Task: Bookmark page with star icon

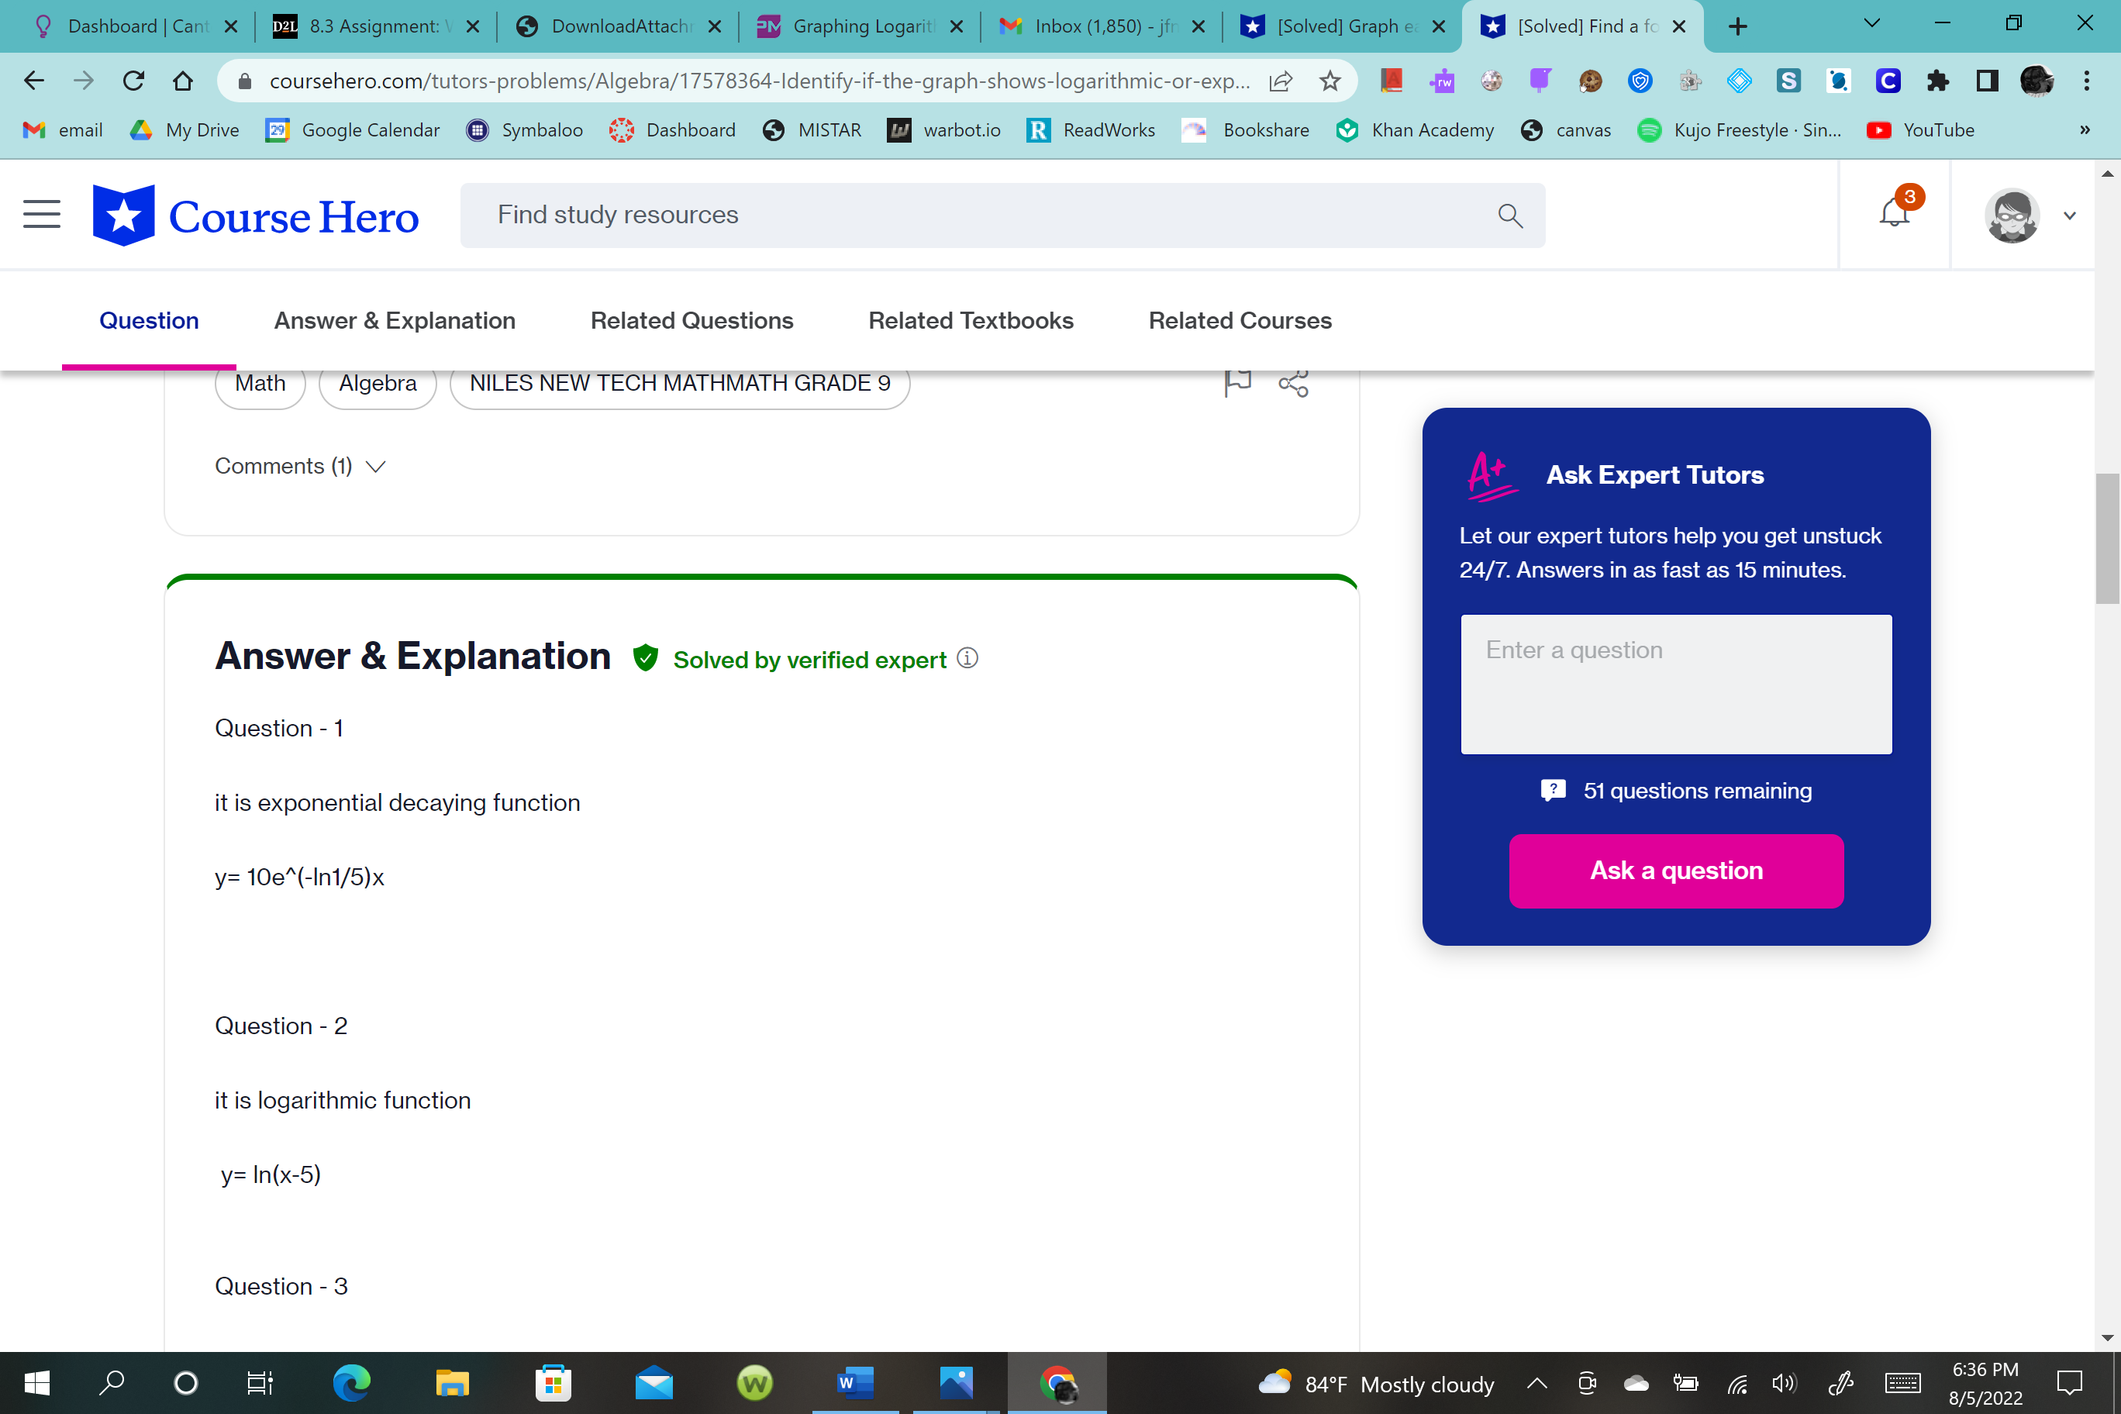Action: (1330, 81)
